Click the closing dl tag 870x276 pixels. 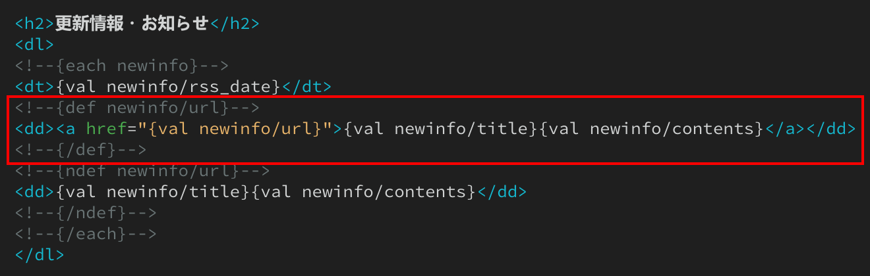point(40,255)
